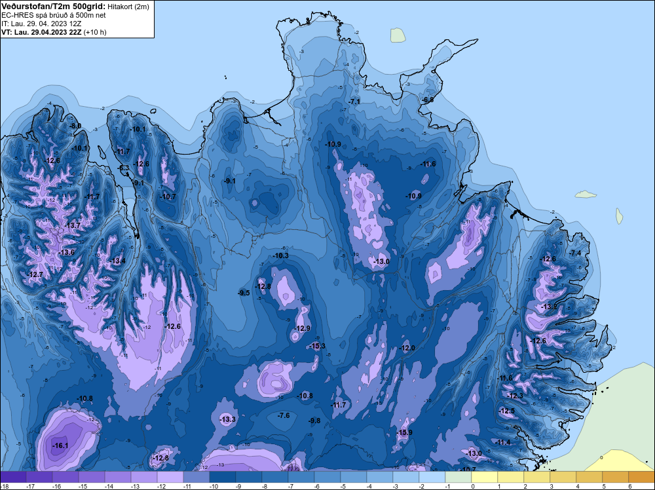This screenshot has width=655, height=490.
Task: Click the legend swatch marked -7
Action: tap(301, 477)
